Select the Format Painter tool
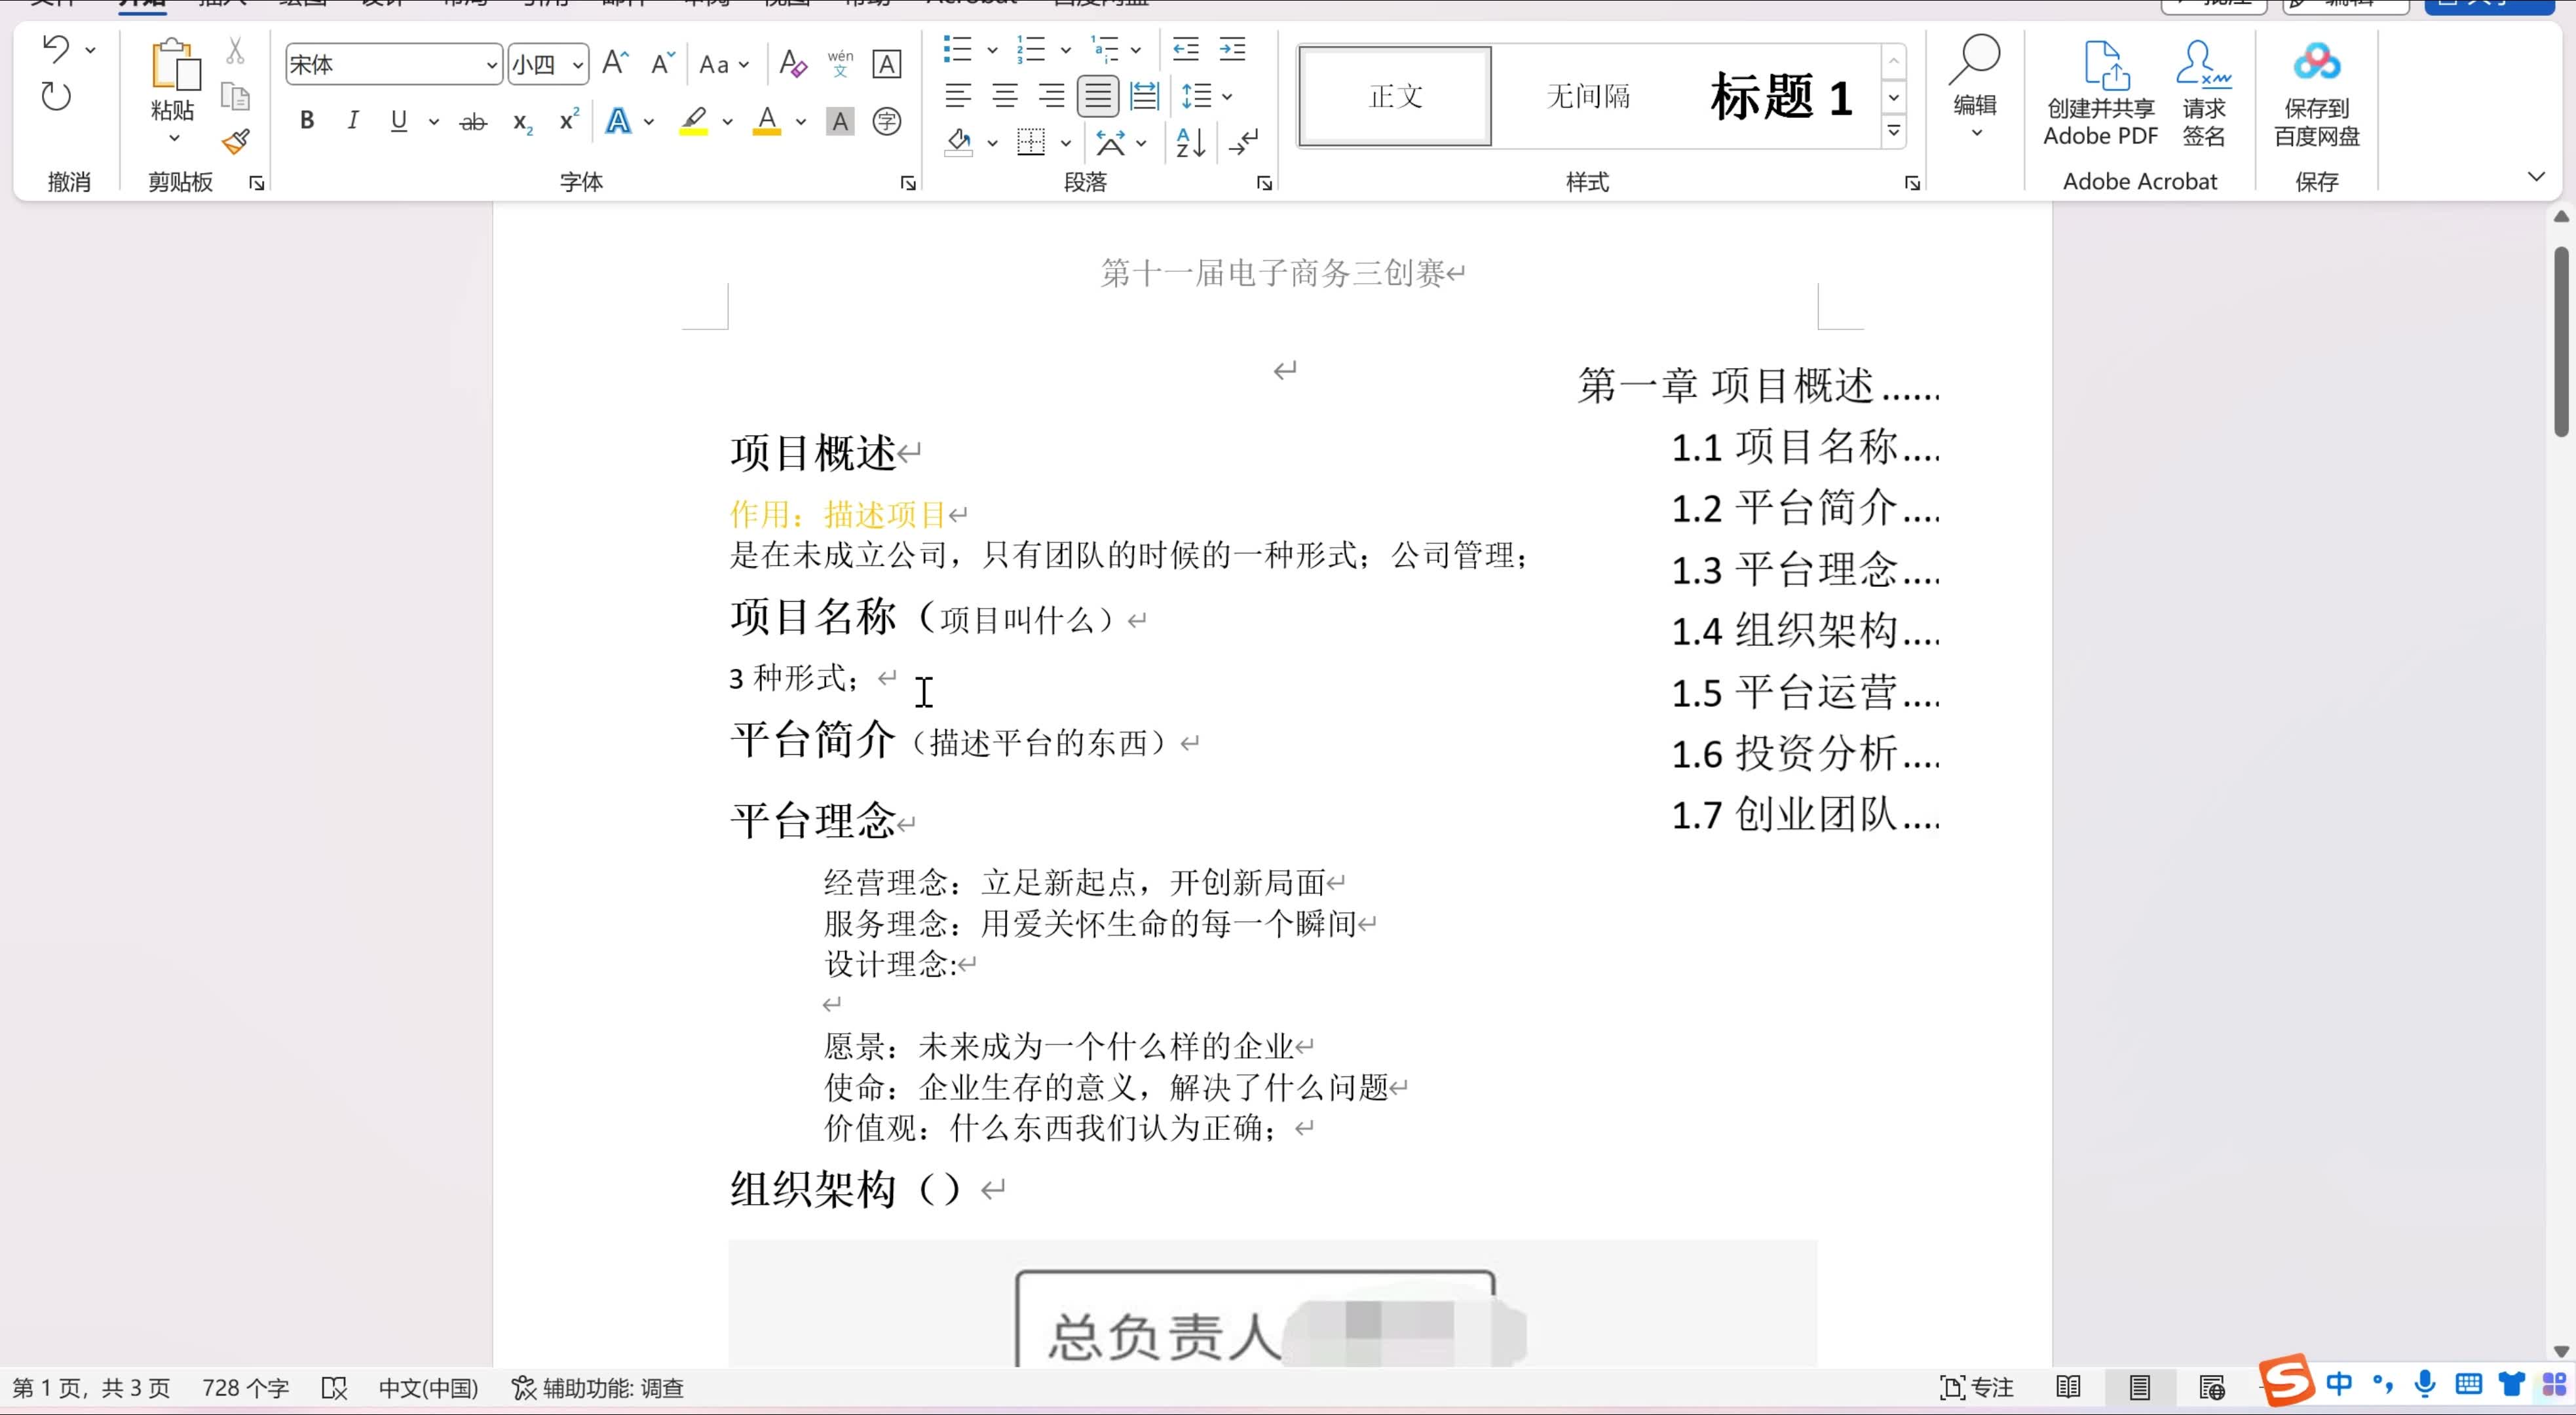2576x1415 pixels. click(236, 142)
